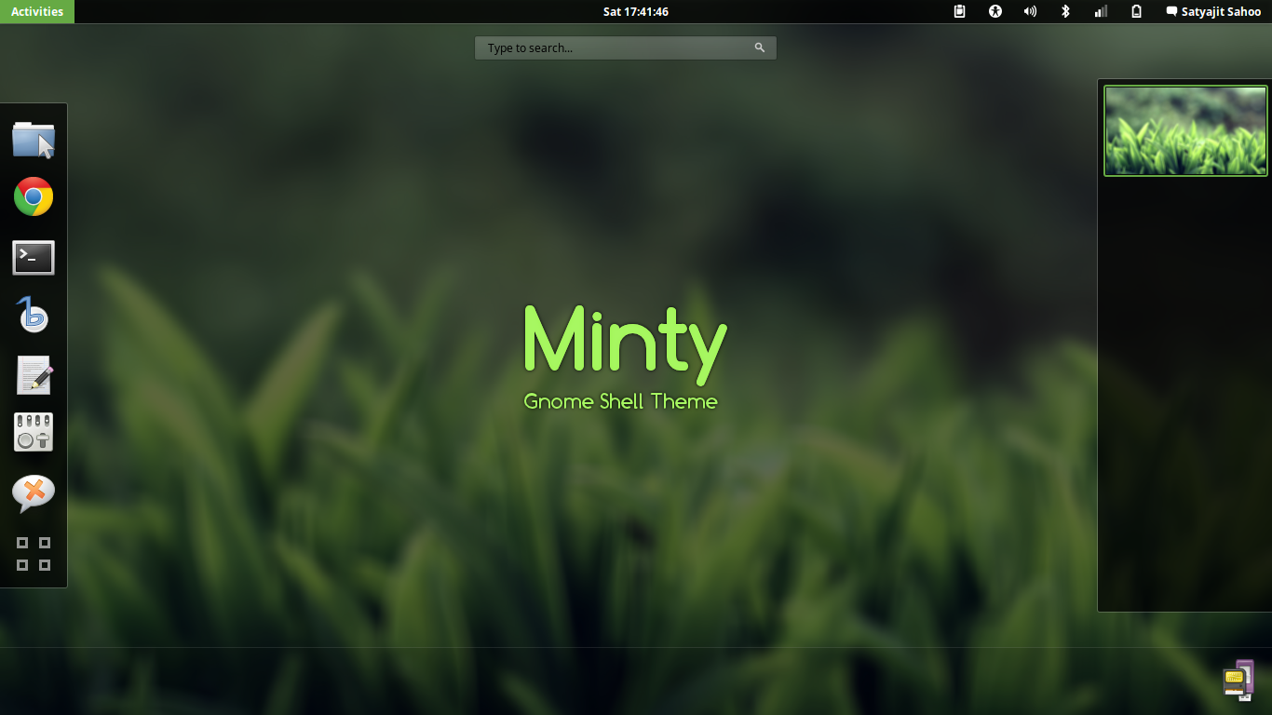
Task: Focus the Type to search field
Action: point(626,47)
